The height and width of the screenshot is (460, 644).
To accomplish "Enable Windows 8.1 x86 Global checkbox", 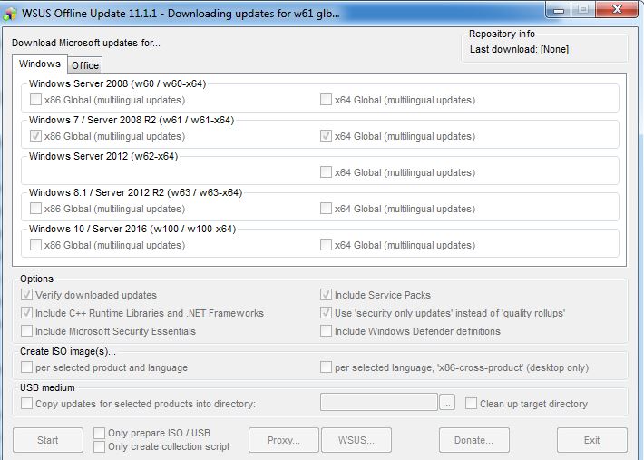I will [x=35, y=209].
